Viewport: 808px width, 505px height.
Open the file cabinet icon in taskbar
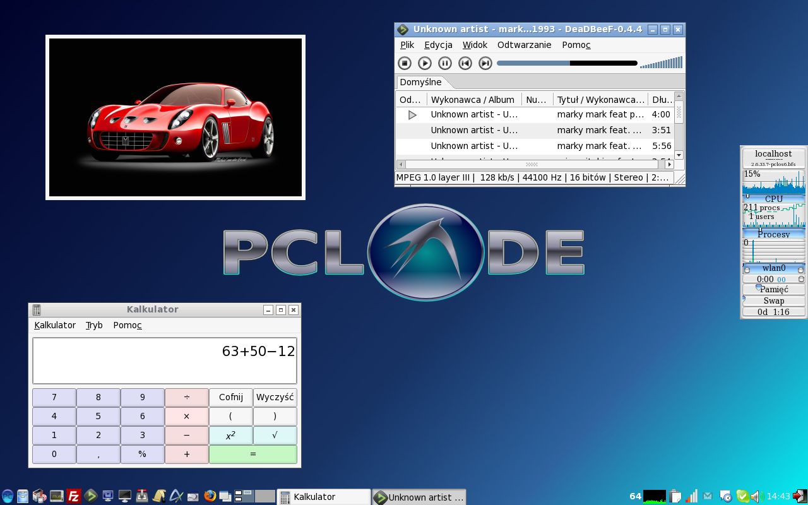(x=23, y=496)
